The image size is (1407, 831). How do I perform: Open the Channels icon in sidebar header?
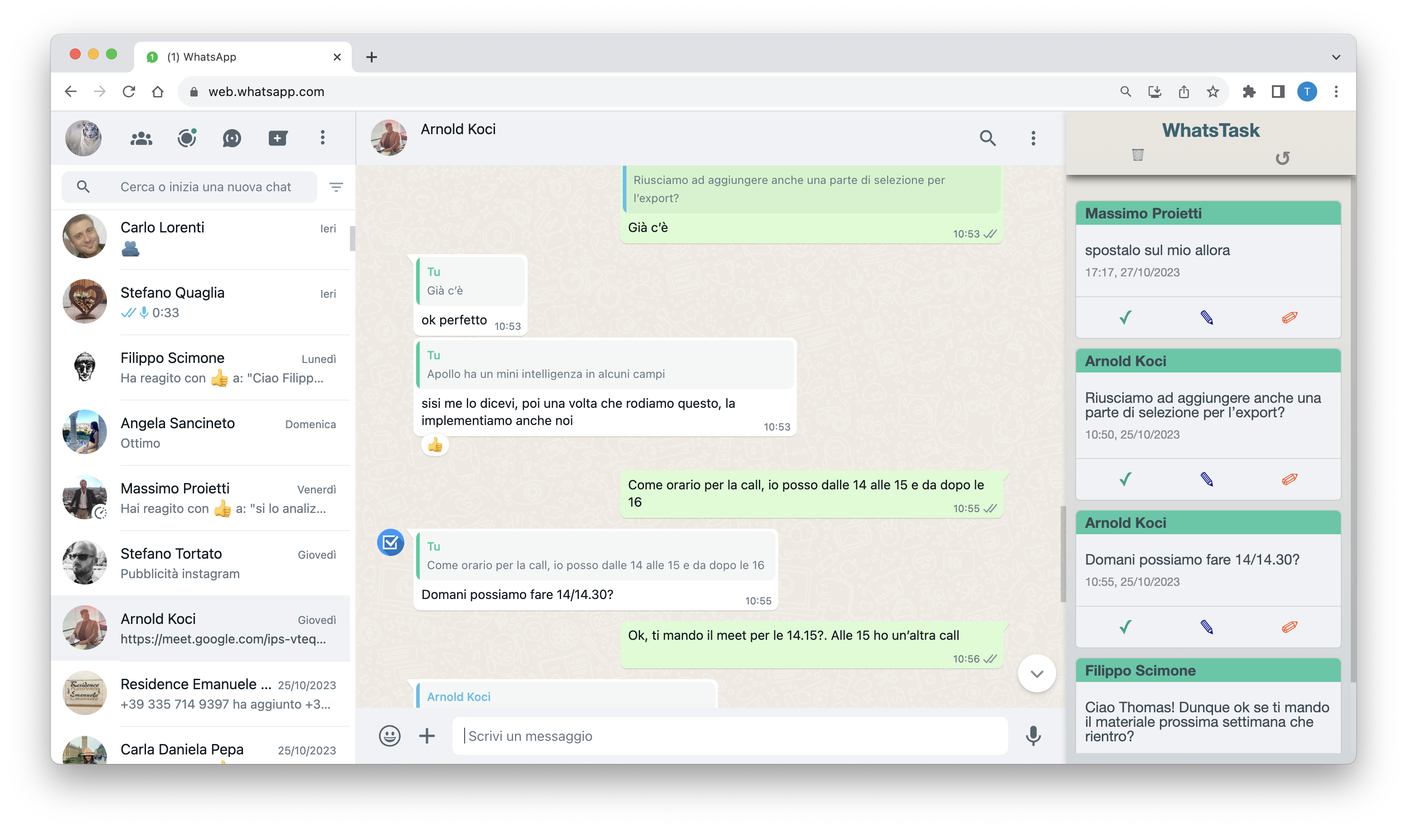(x=231, y=138)
